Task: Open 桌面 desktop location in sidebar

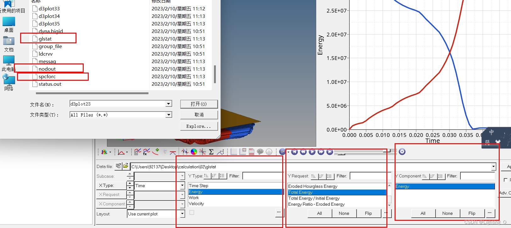Action: 9,24
